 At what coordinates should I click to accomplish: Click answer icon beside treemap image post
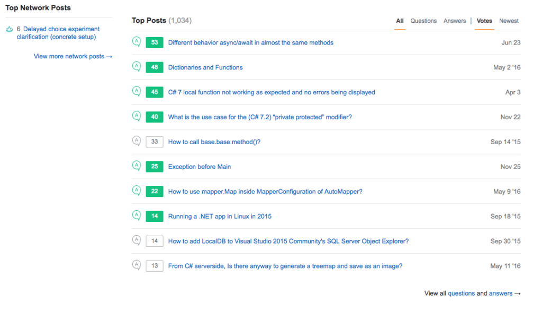click(137, 265)
